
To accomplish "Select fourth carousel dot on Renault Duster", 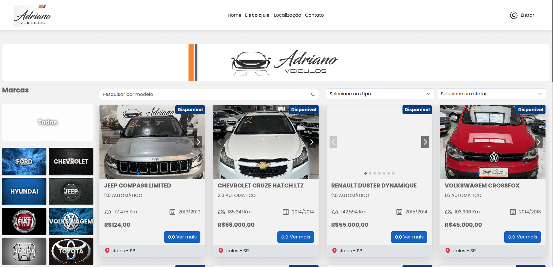I will 379,173.
